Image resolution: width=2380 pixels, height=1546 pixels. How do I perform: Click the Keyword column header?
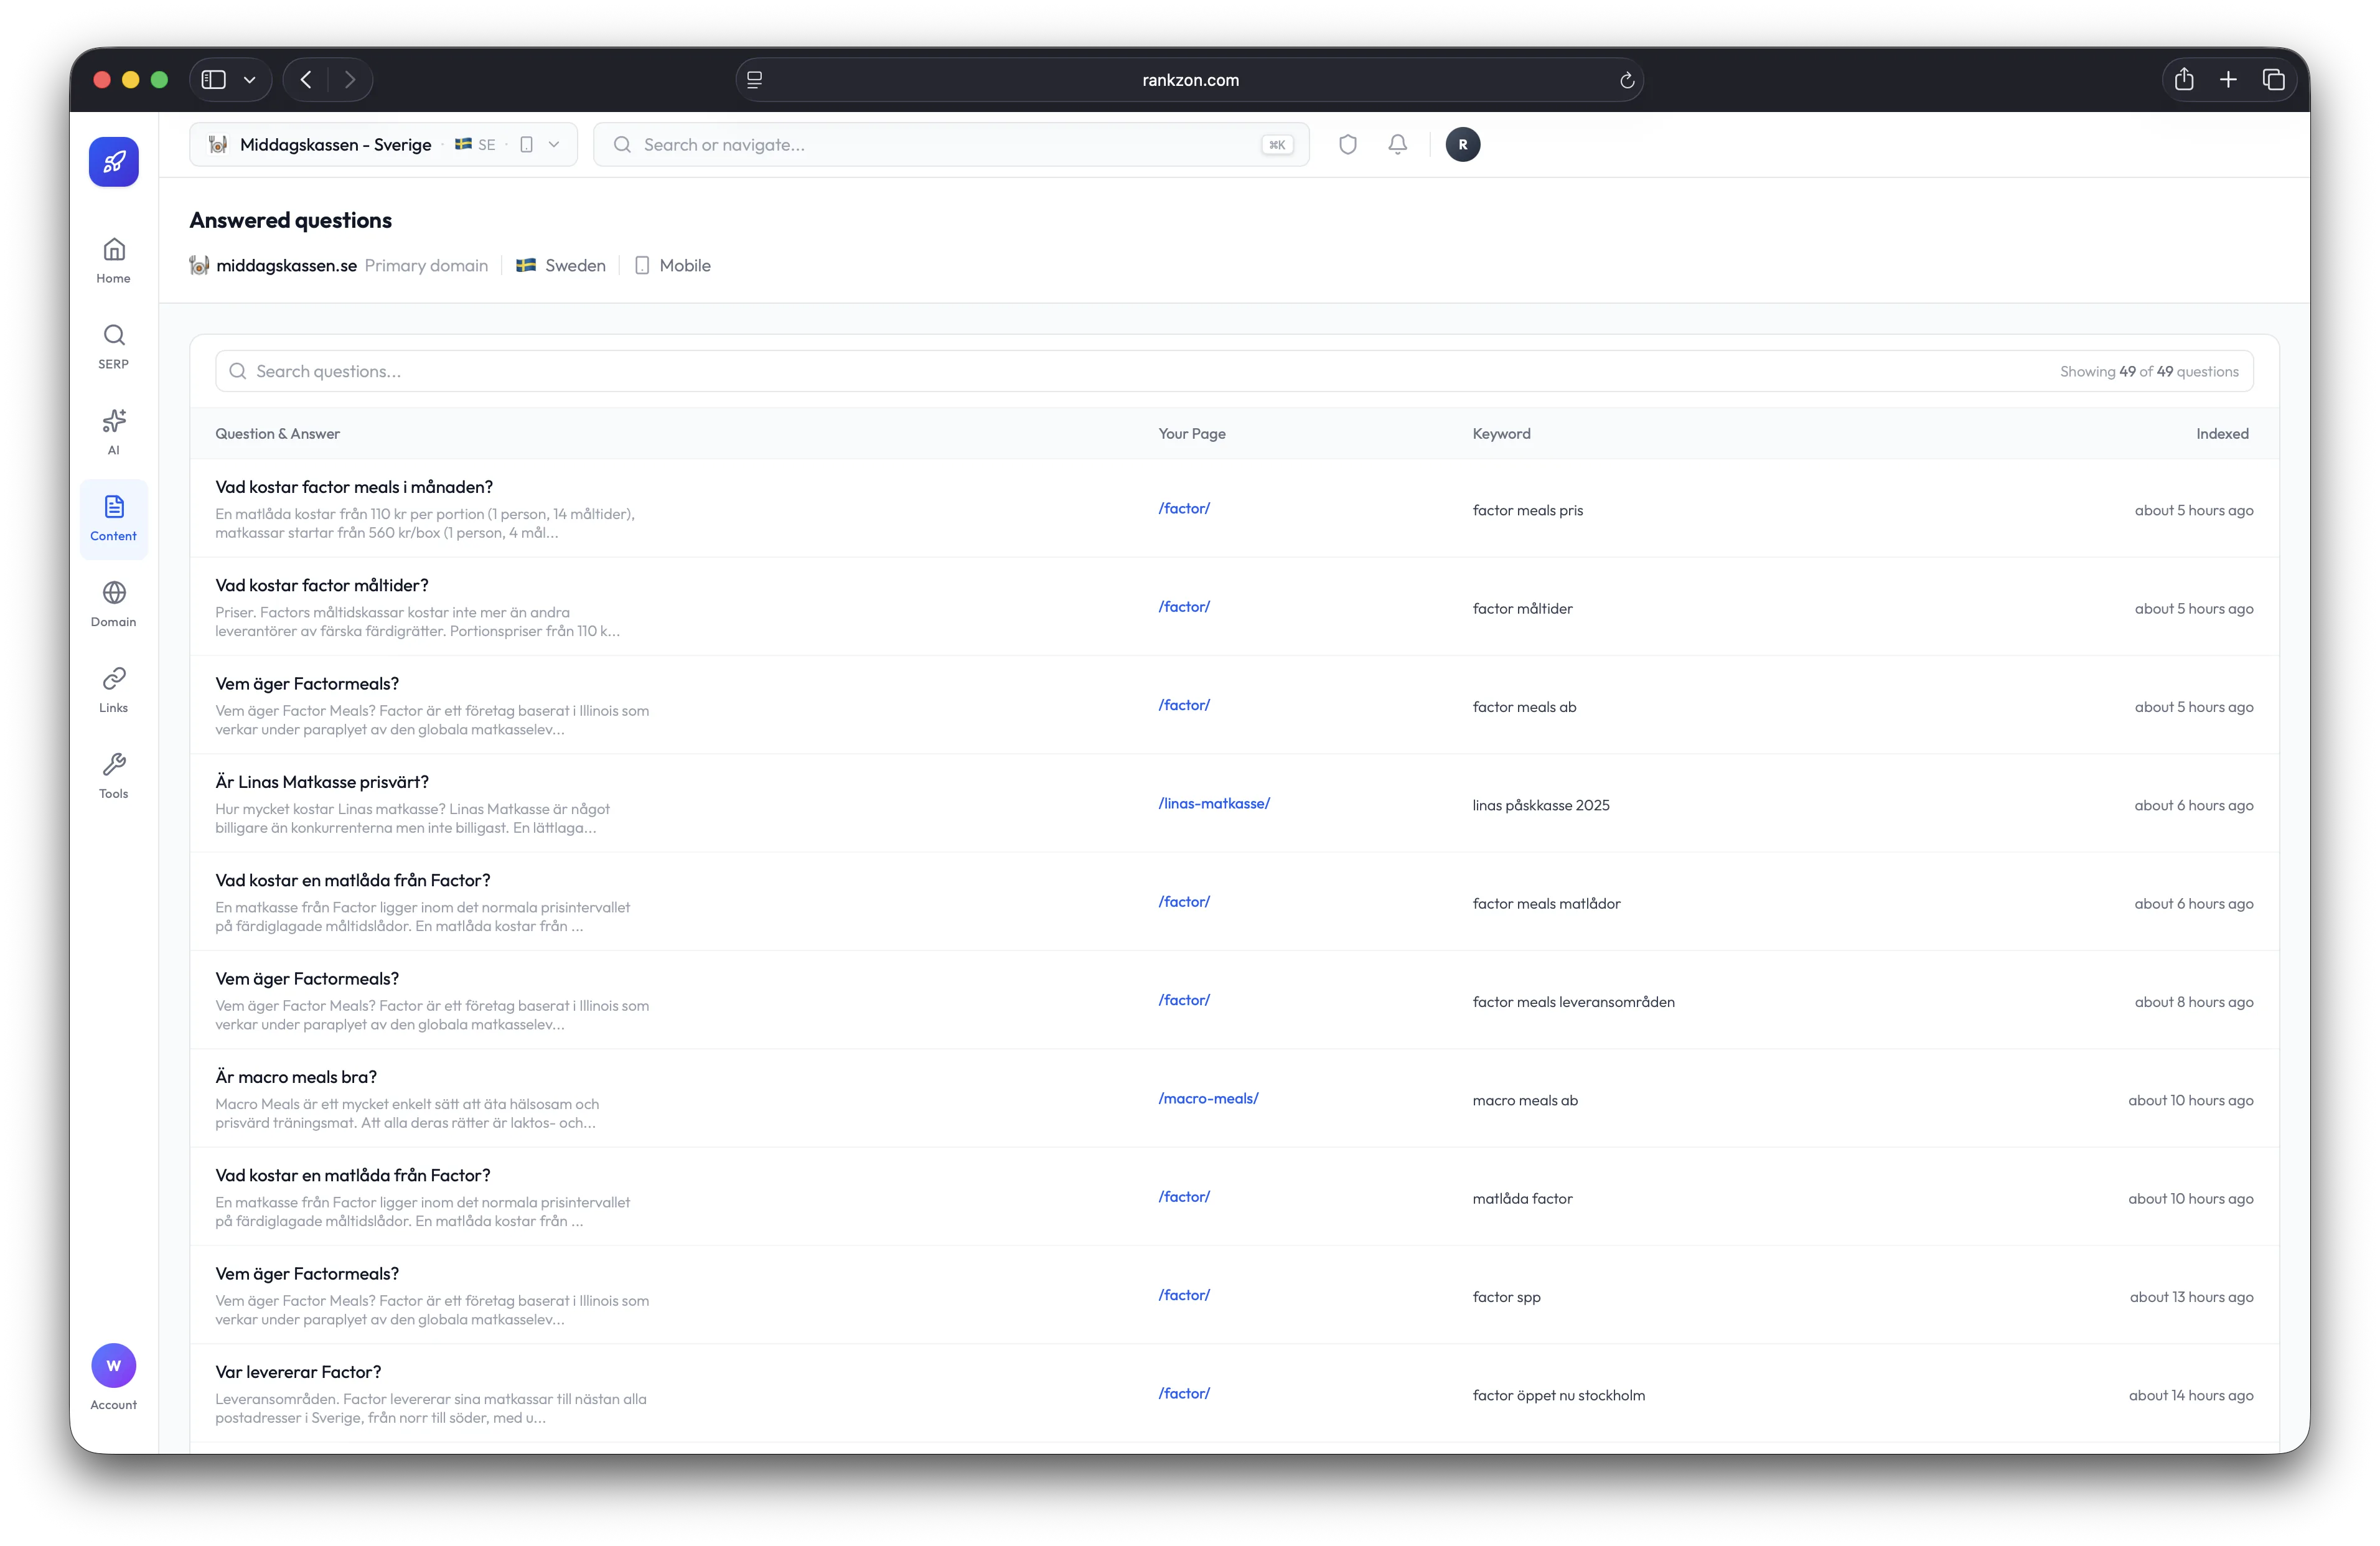pyautogui.click(x=1501, y=434)
